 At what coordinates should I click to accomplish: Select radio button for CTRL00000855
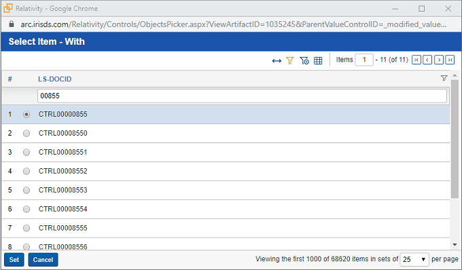26,114
